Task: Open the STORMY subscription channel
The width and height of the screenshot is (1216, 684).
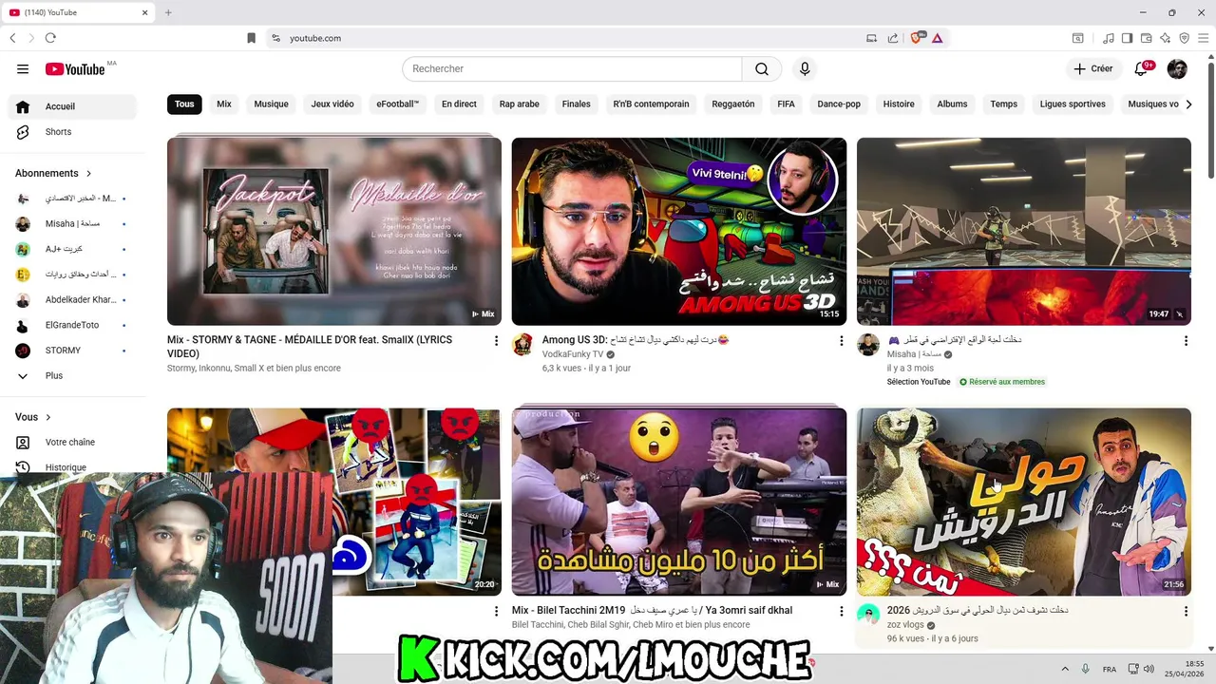Action: tap(72, 351)
